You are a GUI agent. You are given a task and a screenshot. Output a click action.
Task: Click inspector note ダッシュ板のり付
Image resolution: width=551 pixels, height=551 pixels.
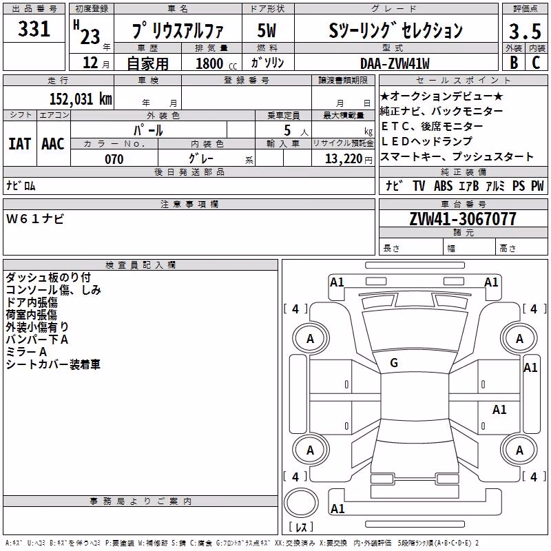tap(48, 278)
